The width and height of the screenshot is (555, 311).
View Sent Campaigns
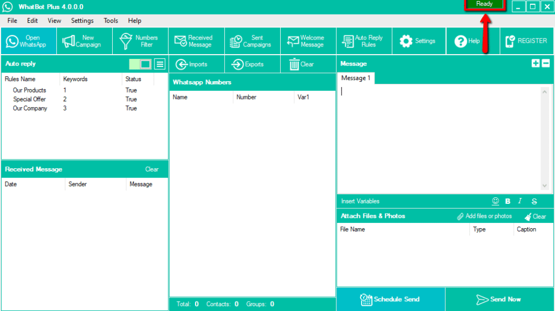[253, 41]
